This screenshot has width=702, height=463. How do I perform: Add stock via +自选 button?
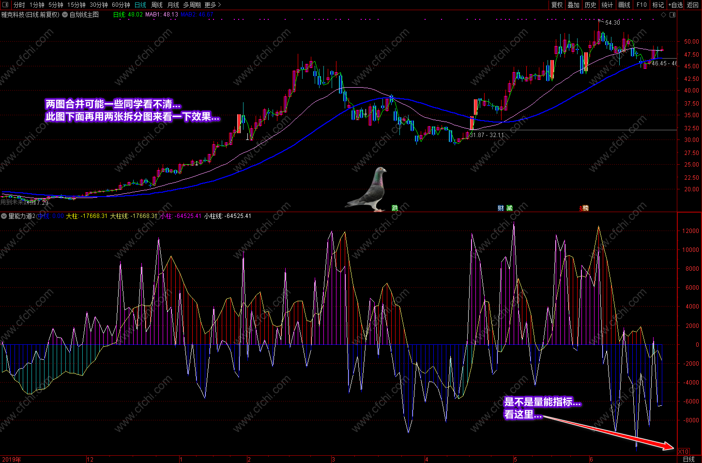(x=676, y=5)
